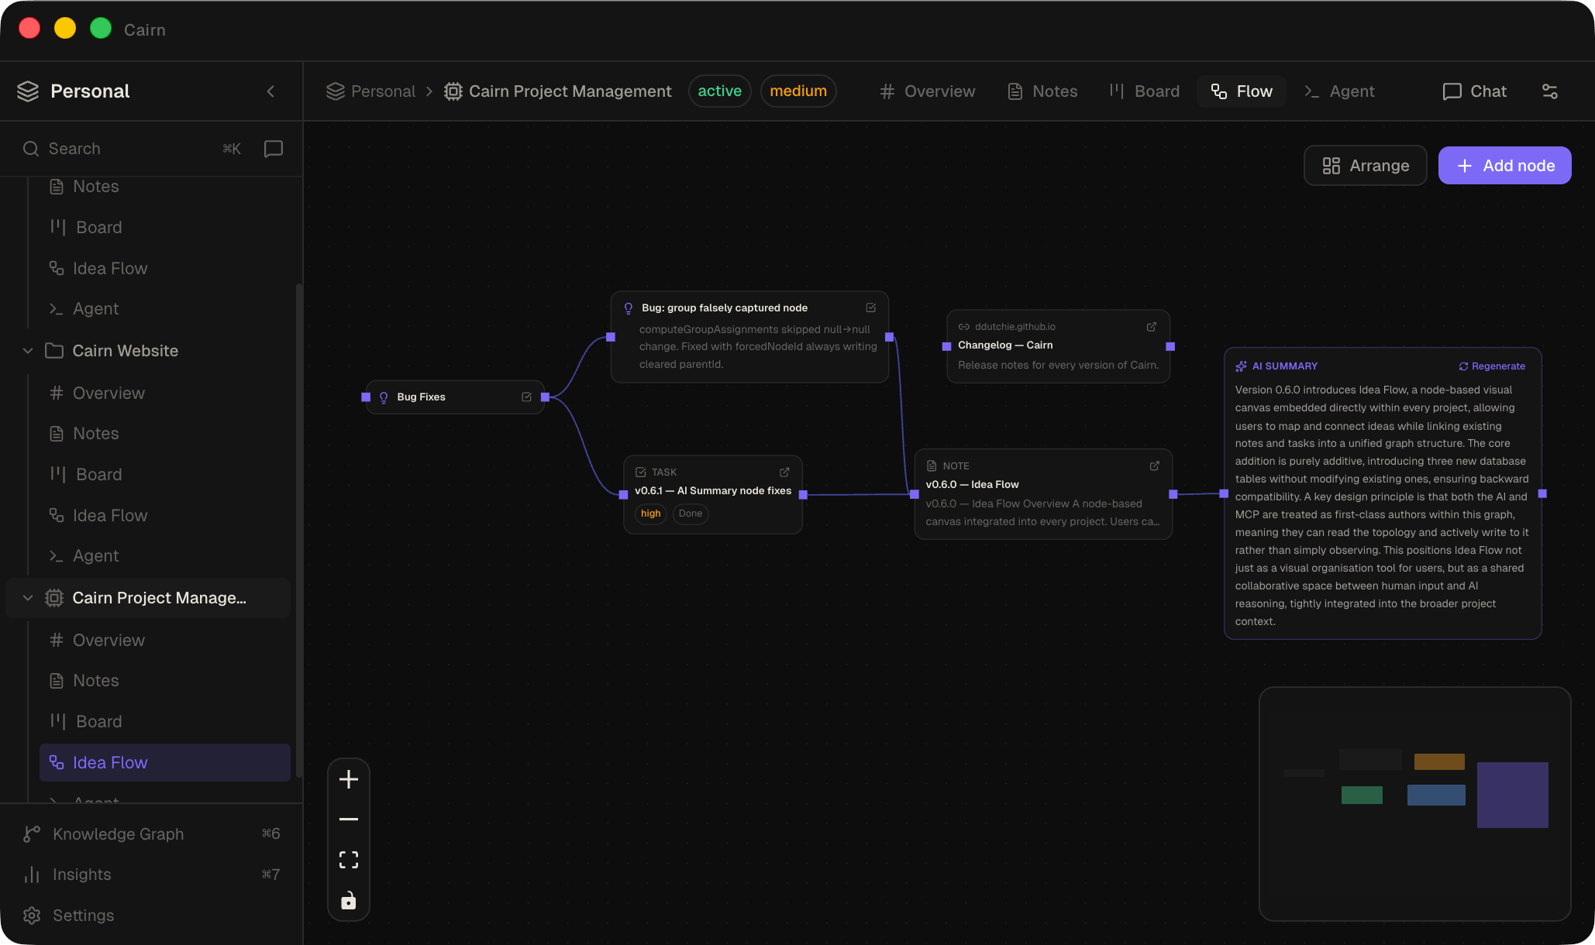The width and height of the screenshot is (1595, 945).
Task: Open Settings from the sidebar
Action: pyautogui.click(x=151, y=916)
